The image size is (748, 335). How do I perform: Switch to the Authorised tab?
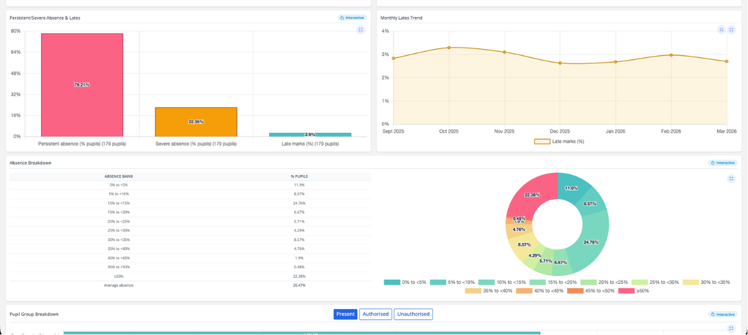point(376,314)
